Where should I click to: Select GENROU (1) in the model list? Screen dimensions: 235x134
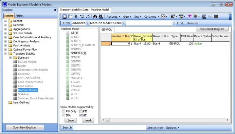pos(78,53)
